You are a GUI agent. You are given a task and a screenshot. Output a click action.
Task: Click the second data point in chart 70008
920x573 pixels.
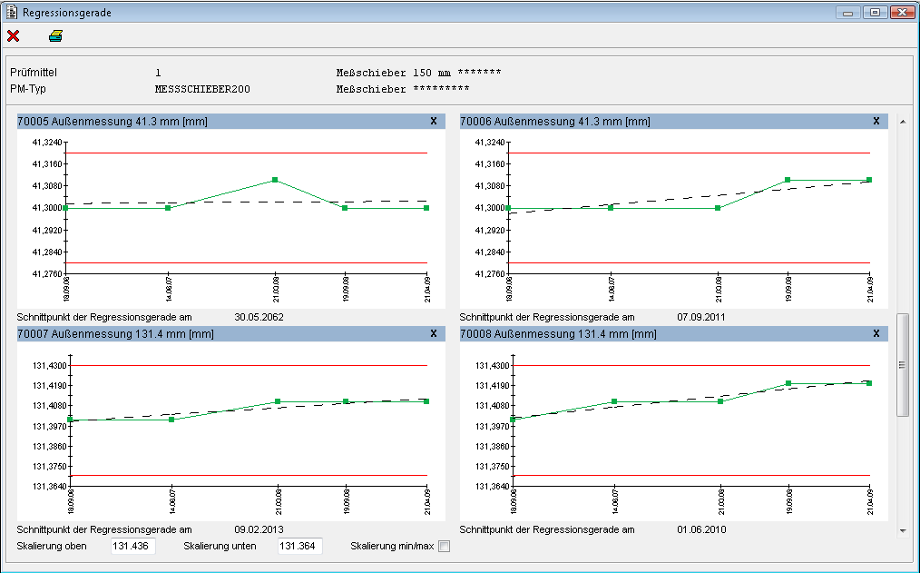(x=614, y=401)
